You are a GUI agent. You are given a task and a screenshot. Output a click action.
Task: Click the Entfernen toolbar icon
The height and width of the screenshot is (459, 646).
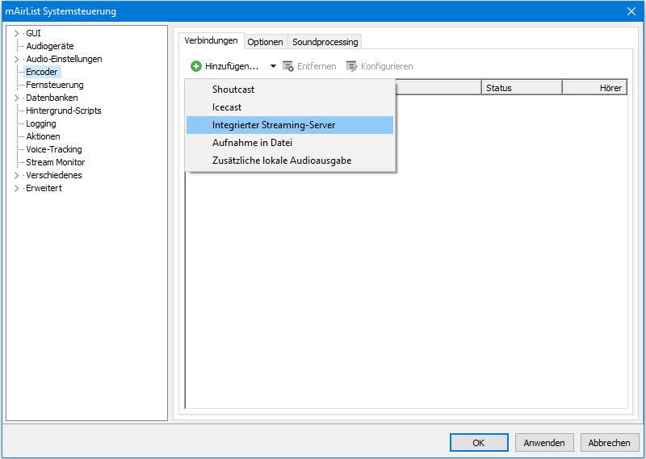click(x=288, y=66)
